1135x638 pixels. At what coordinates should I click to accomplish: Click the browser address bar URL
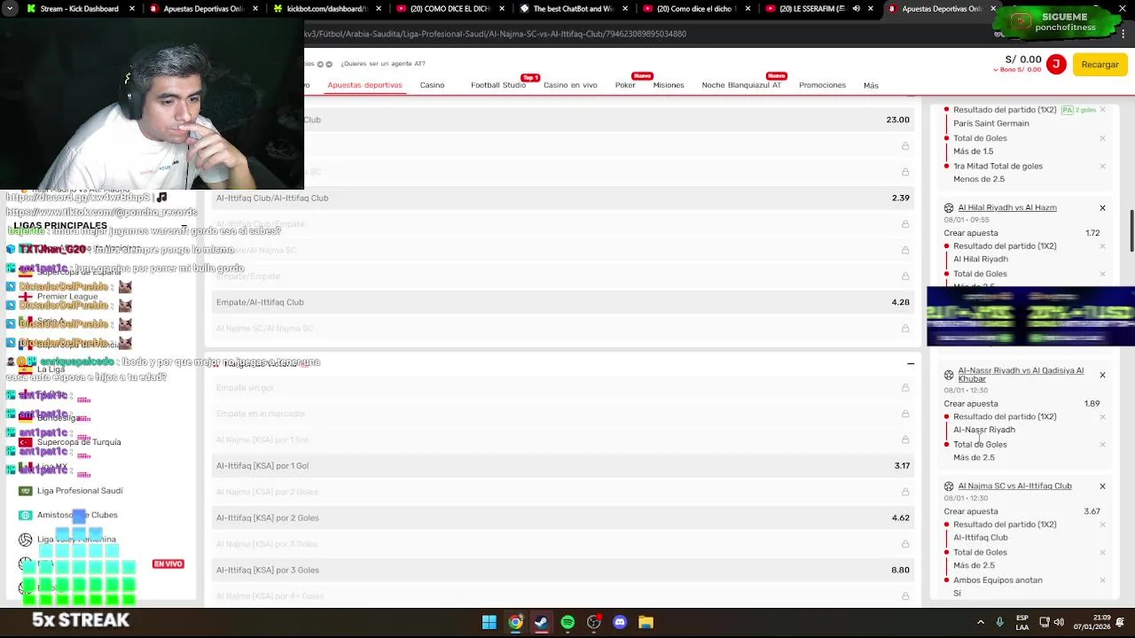495,34
